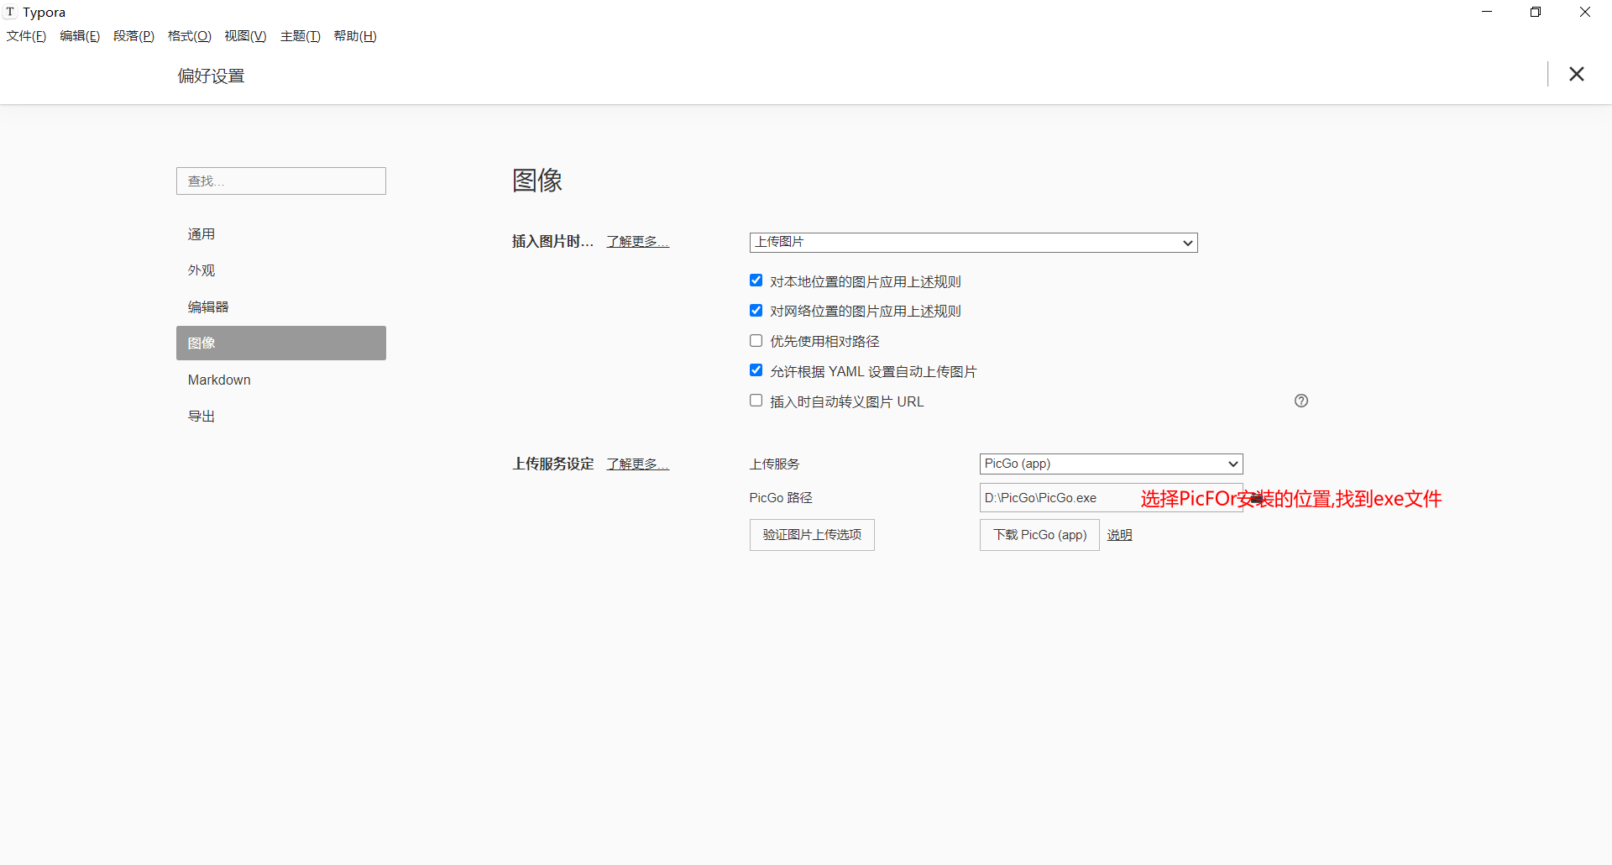Disable 允许根据 YAML 设置自动上传图片

(x=756, y=370)
